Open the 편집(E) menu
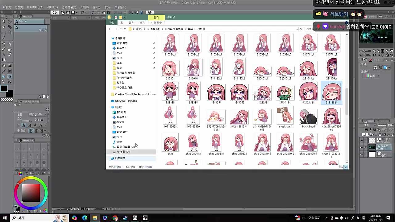395x222 pixels. (19, 7)
